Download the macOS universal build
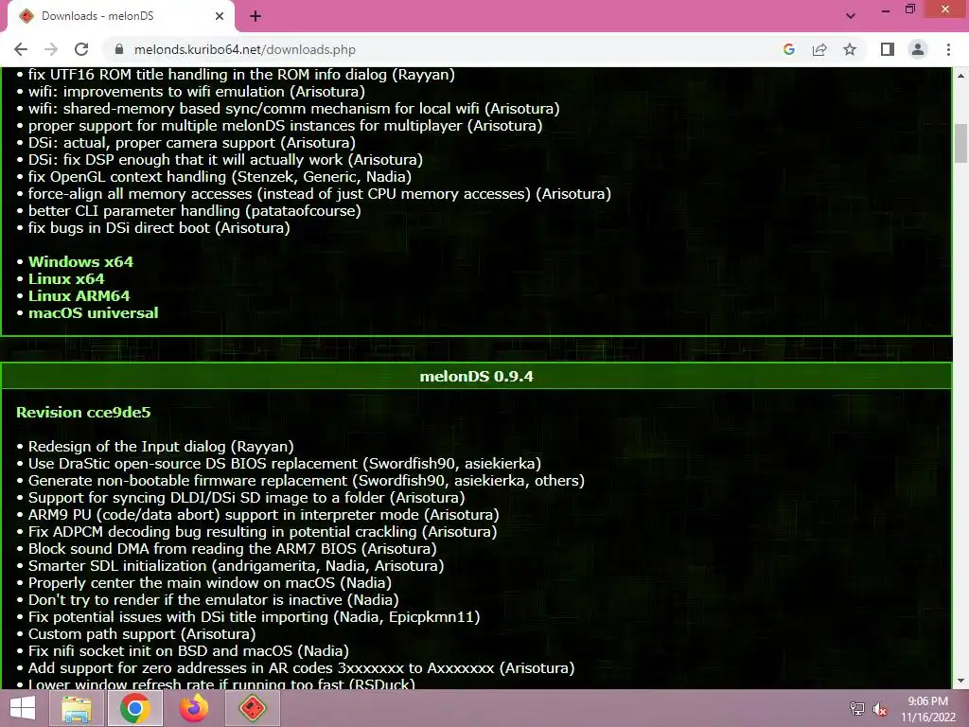 94,312
